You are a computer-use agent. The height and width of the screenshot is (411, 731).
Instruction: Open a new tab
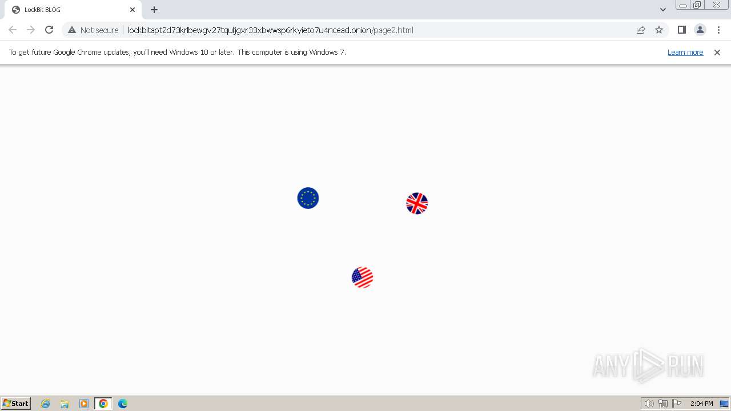[x=154, y=10]
